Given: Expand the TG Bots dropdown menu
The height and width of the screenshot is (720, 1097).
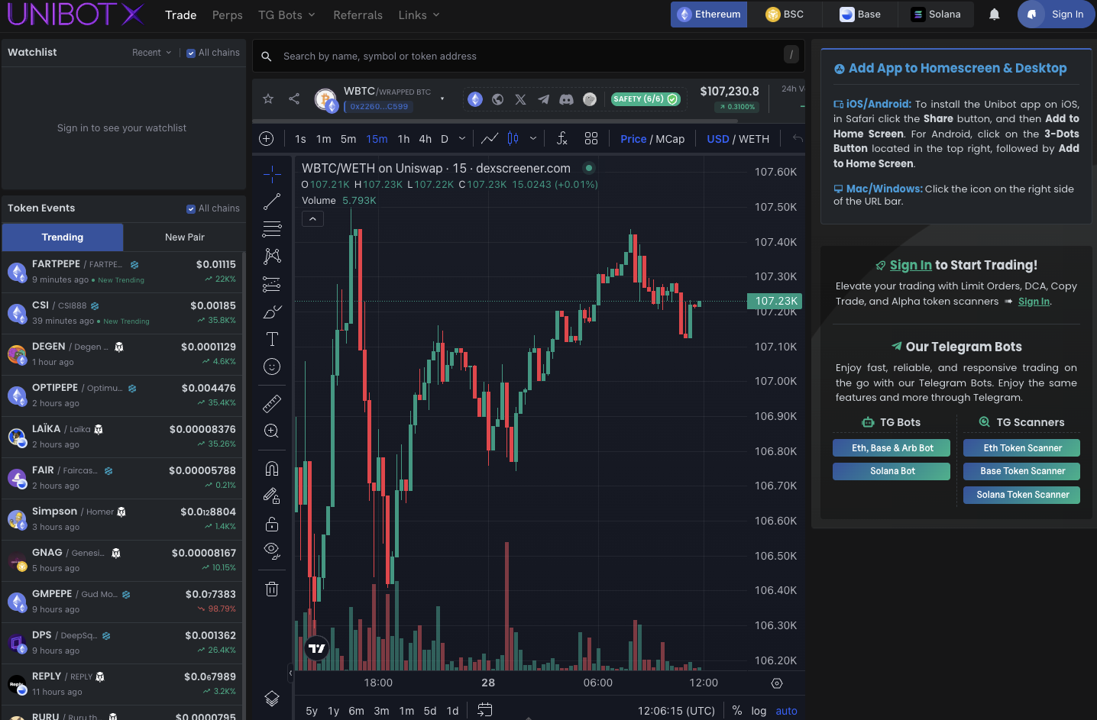Looking at the screenshot, I should [x=286, y=15].
